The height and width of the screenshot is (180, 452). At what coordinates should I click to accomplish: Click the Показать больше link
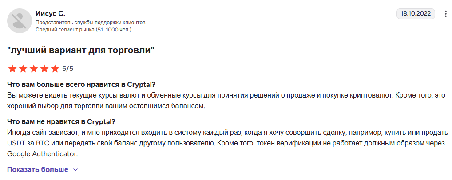point(38,170)
